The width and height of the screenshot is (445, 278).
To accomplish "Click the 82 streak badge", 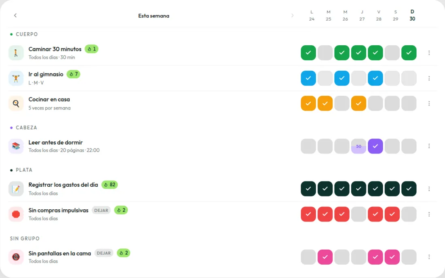I will pyautogui.click(x=110, y=185).
